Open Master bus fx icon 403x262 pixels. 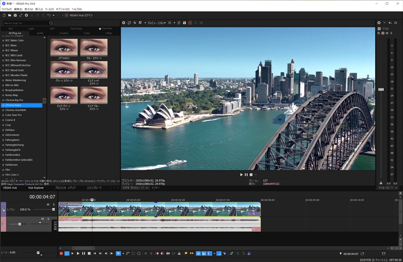379,33
